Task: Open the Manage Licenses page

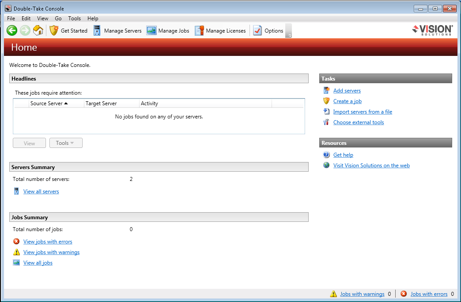Action: point(220,31)
